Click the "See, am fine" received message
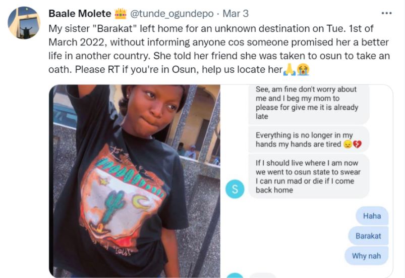This screenshot has width=405, height=278. (x=309, y=103)
